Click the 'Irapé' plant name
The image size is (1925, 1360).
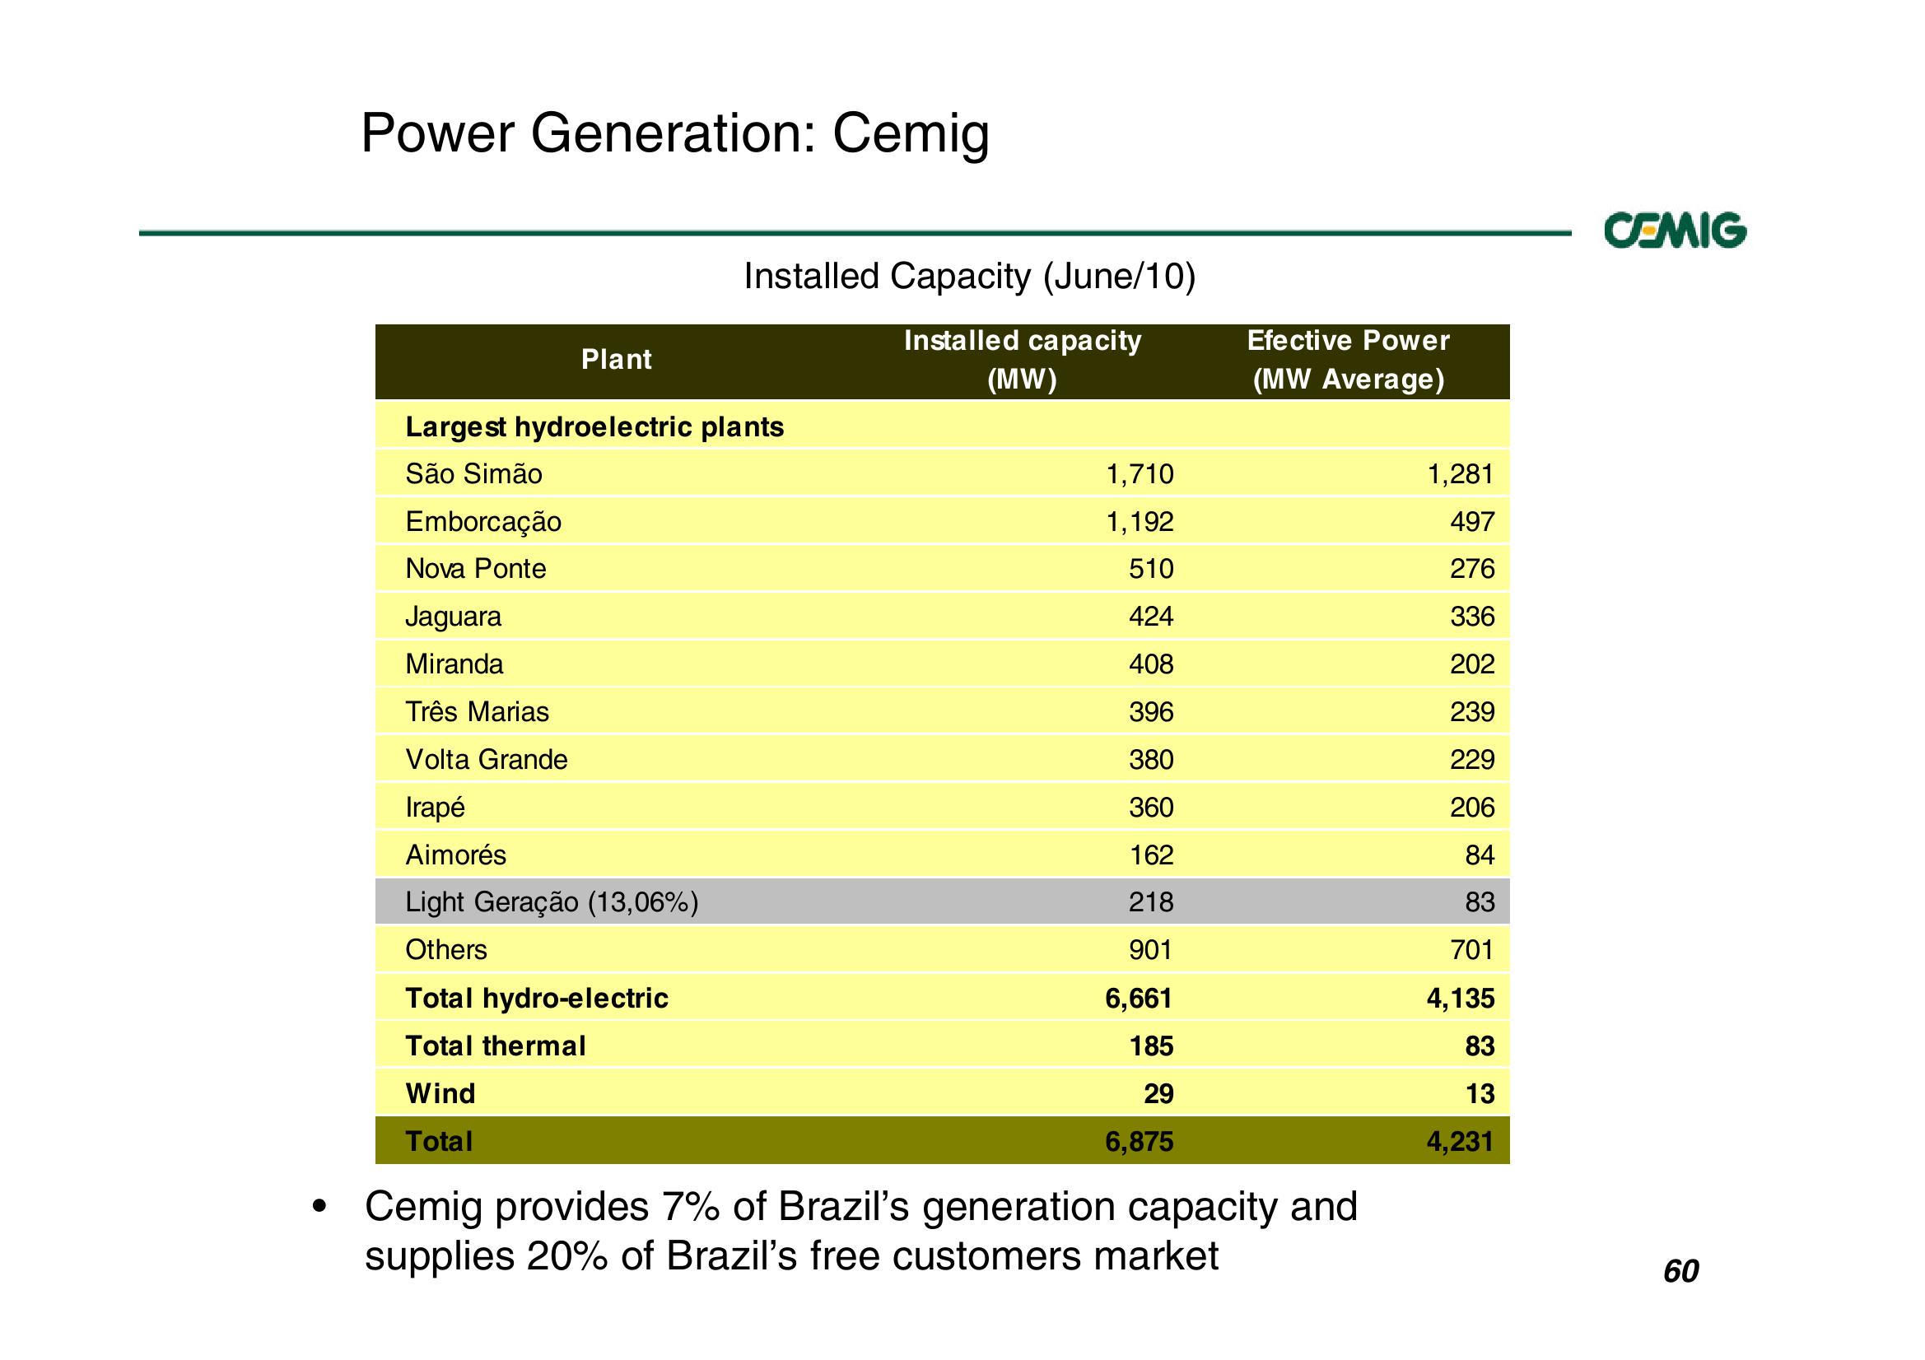[x=434, y=808]
